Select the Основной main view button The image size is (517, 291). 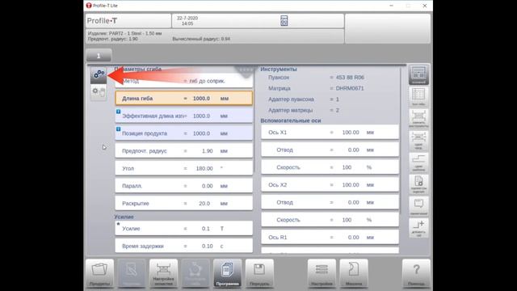[418, 75]
